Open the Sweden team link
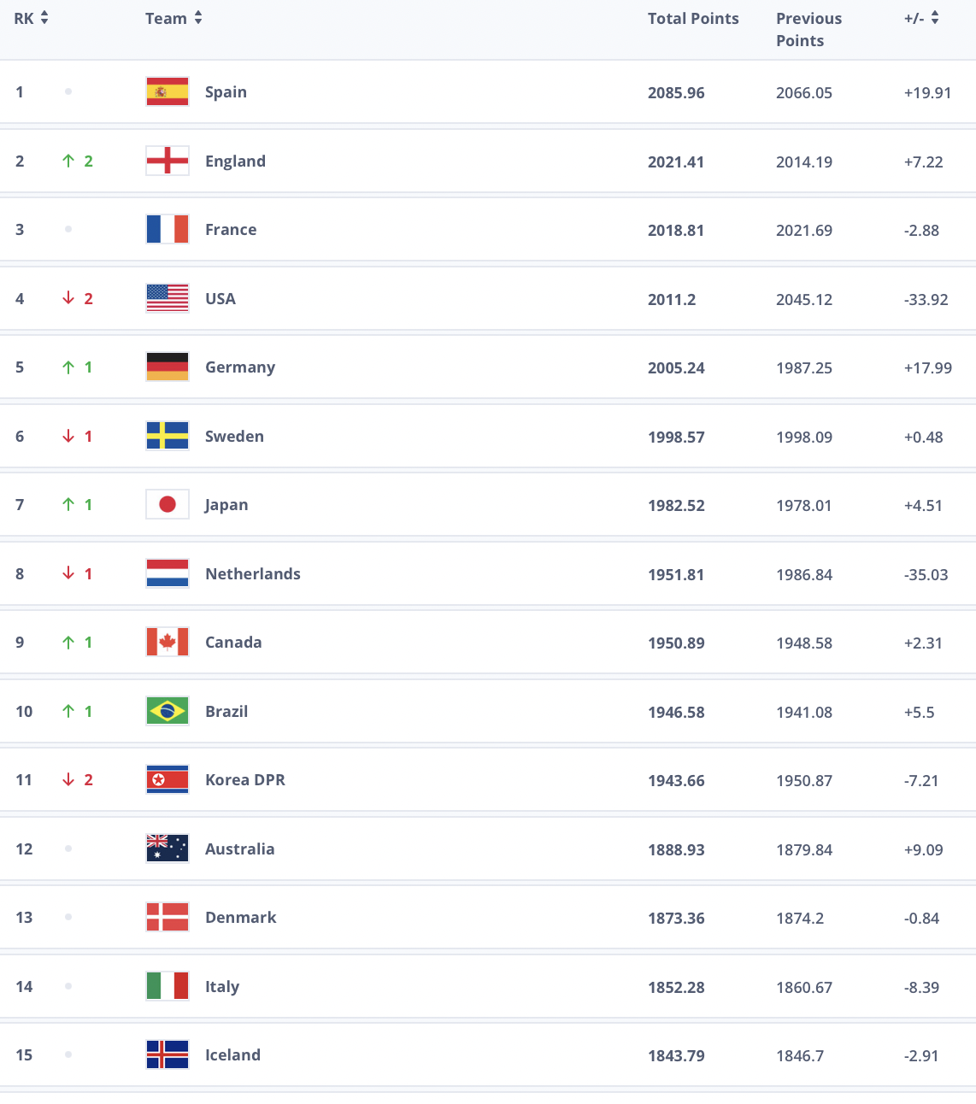The height and width of the screenshot is (1104, 976). [234, 436]
